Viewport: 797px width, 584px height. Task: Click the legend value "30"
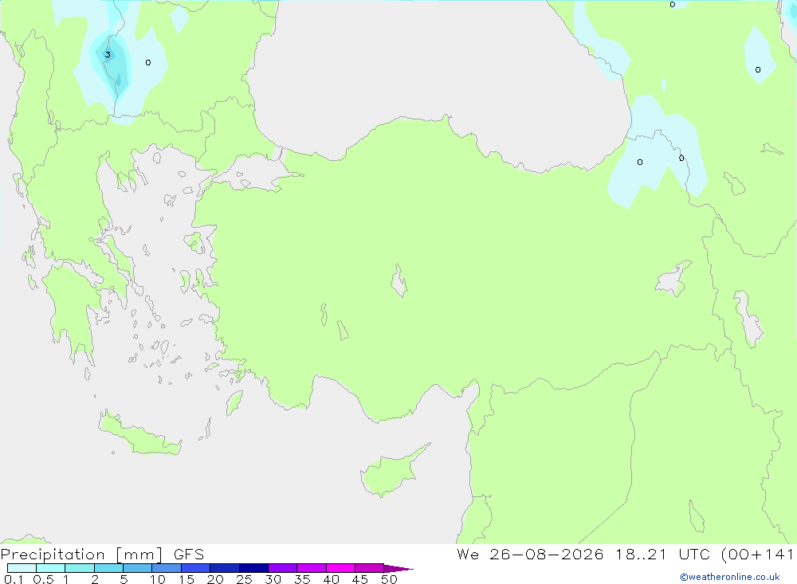point(273,579)
